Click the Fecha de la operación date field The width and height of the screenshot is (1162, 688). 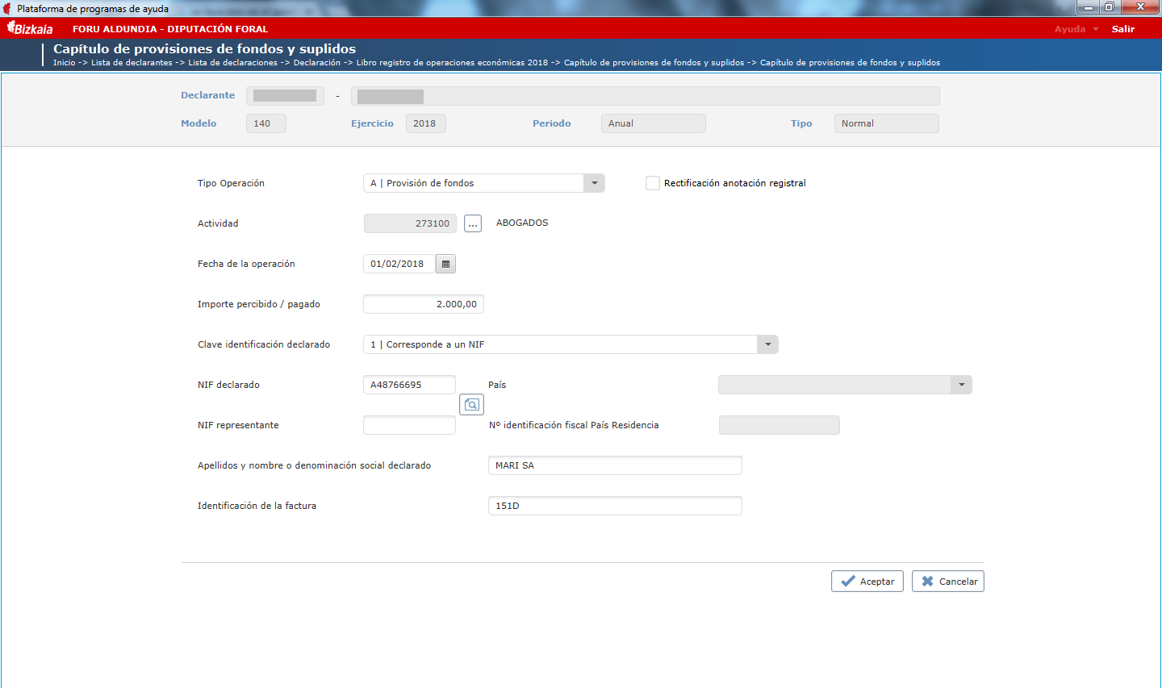coord(399,264)
